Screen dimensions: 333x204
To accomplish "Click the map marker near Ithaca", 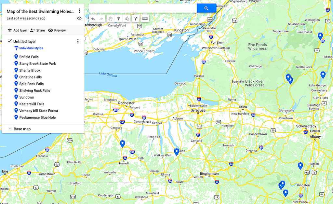I will [177, 152].
